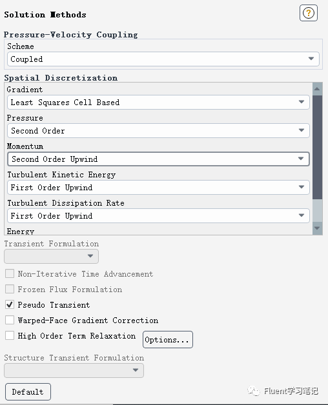
Task: Click the scroll down arrow in Spatial Discretization
Action: pos(317,228)
